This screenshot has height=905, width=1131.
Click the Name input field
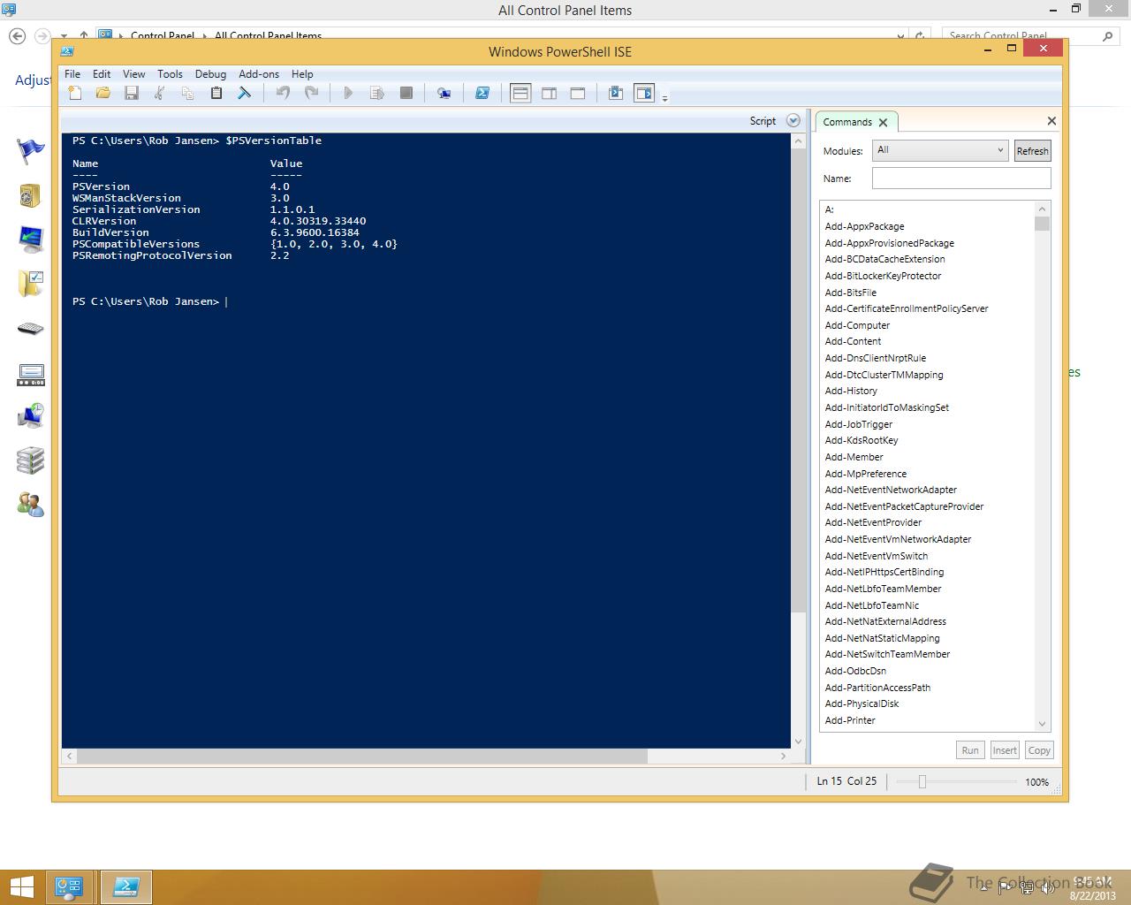click(x=961, y=179)
